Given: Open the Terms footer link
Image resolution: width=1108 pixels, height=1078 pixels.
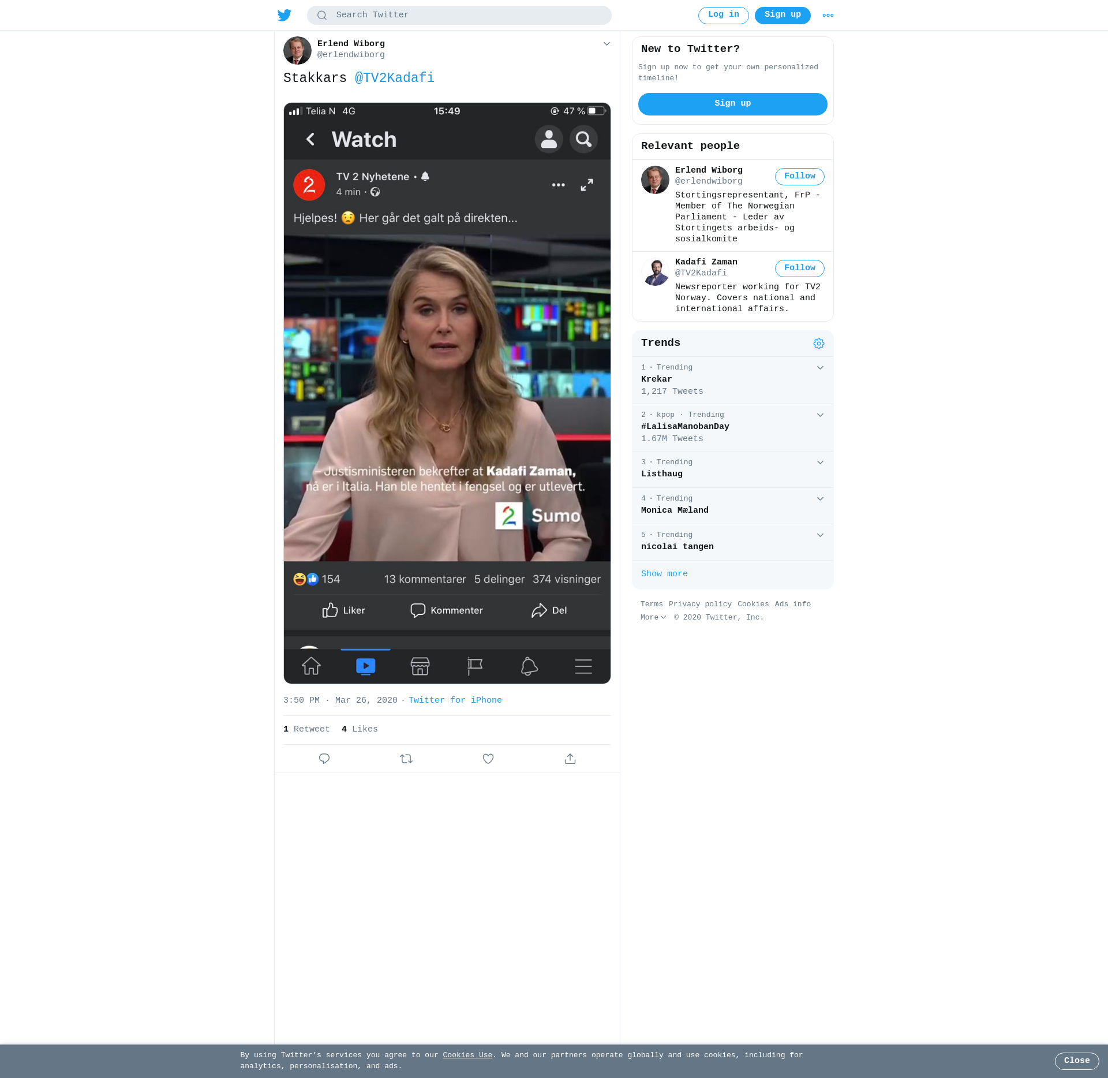Looking at the screenshot, I should [x=652, y=605].
